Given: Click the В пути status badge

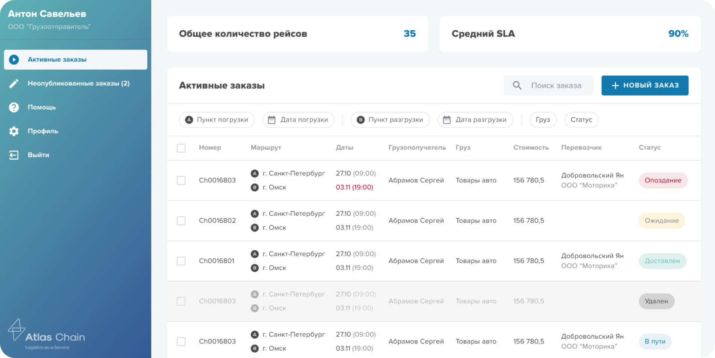Looking at the screenshot, I should pyautogui.click(x=655, y=341).
